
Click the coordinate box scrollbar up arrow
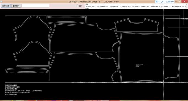point(187,5)
